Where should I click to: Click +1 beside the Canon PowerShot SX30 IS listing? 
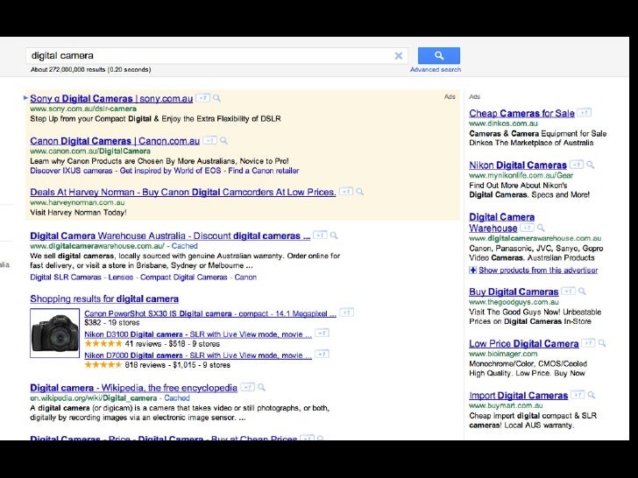(x=347, y=313)
